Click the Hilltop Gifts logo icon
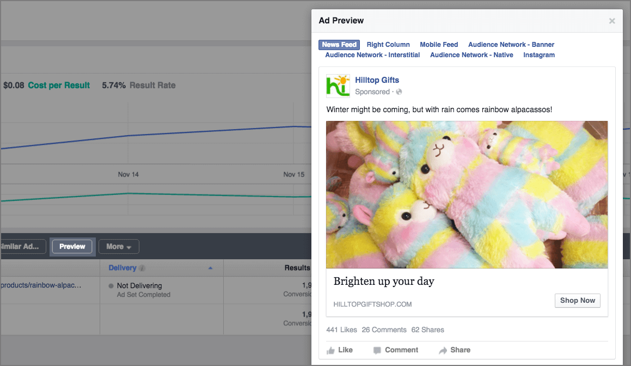 tap(338, 86)
